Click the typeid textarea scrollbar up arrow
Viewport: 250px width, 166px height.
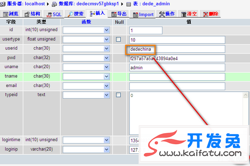coord(245,95)
